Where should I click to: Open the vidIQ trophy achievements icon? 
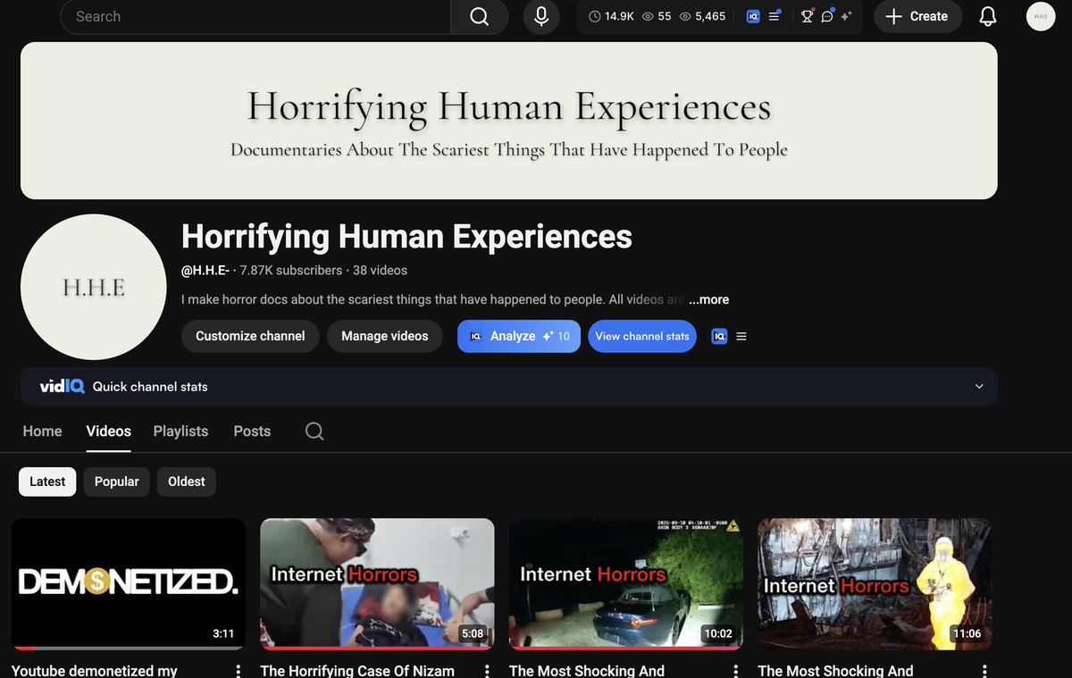807,16
